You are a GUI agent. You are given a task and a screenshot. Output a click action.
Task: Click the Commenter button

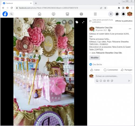[111, 70]
